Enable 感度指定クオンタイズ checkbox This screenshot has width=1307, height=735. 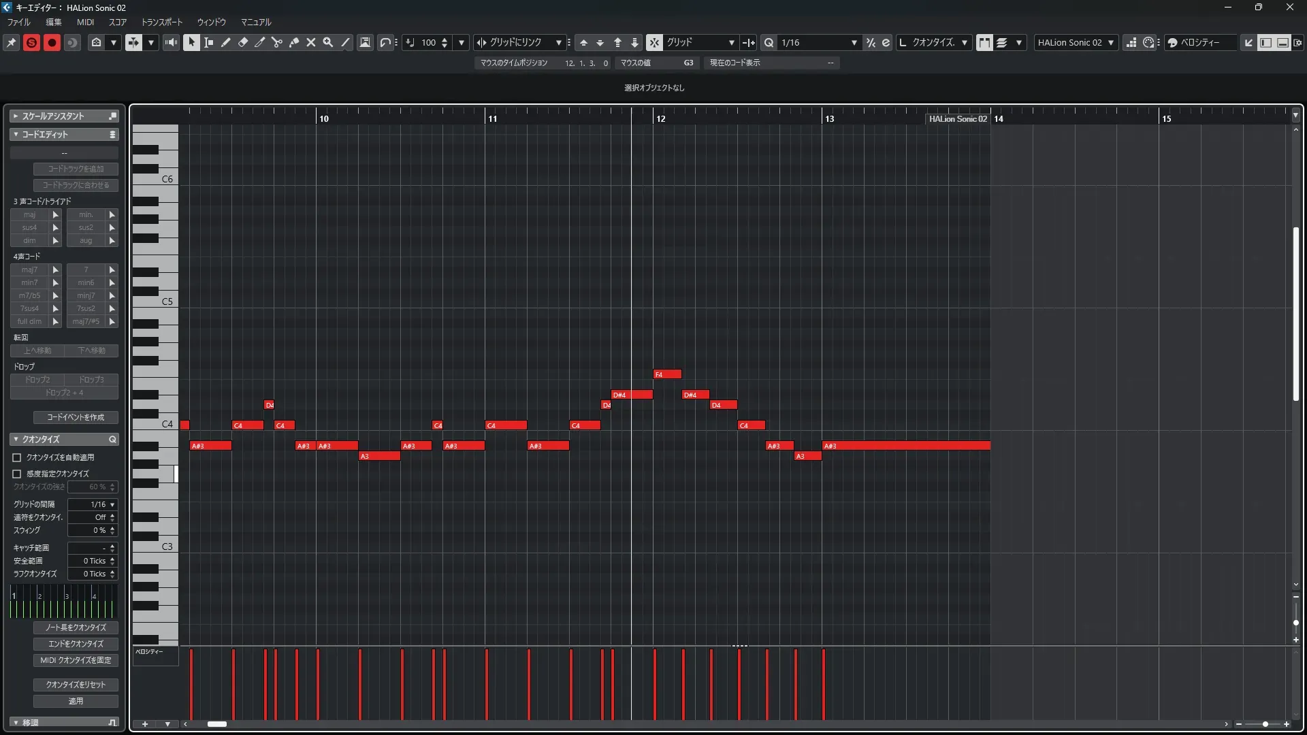point(17,474)
